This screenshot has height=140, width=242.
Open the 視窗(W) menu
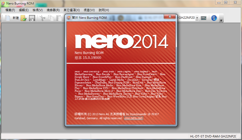click(89, 10)
